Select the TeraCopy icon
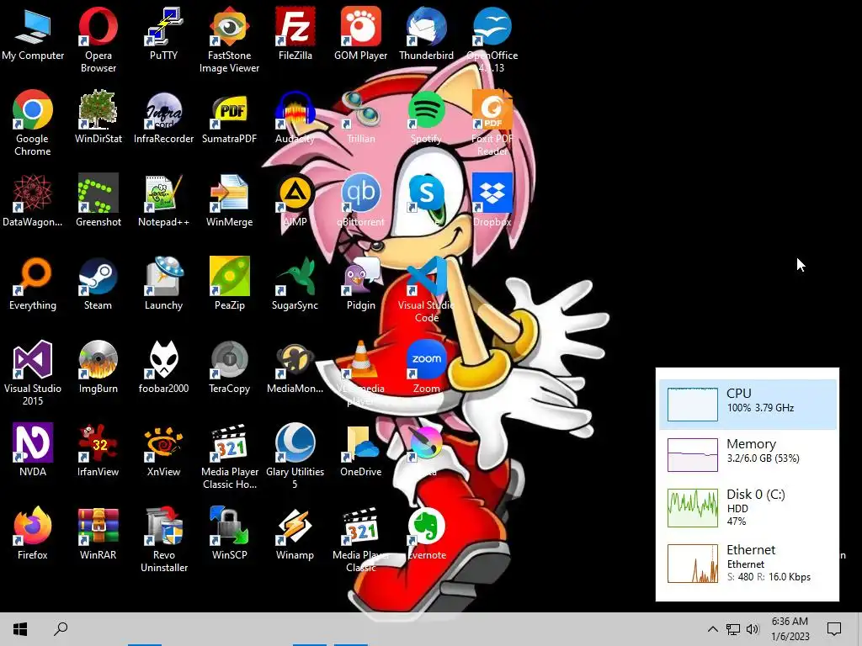This screenshot has height=646, width=862. [229, 359]
